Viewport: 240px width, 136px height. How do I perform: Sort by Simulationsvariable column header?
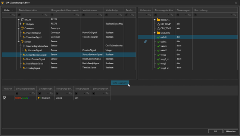tap(25, 89)
